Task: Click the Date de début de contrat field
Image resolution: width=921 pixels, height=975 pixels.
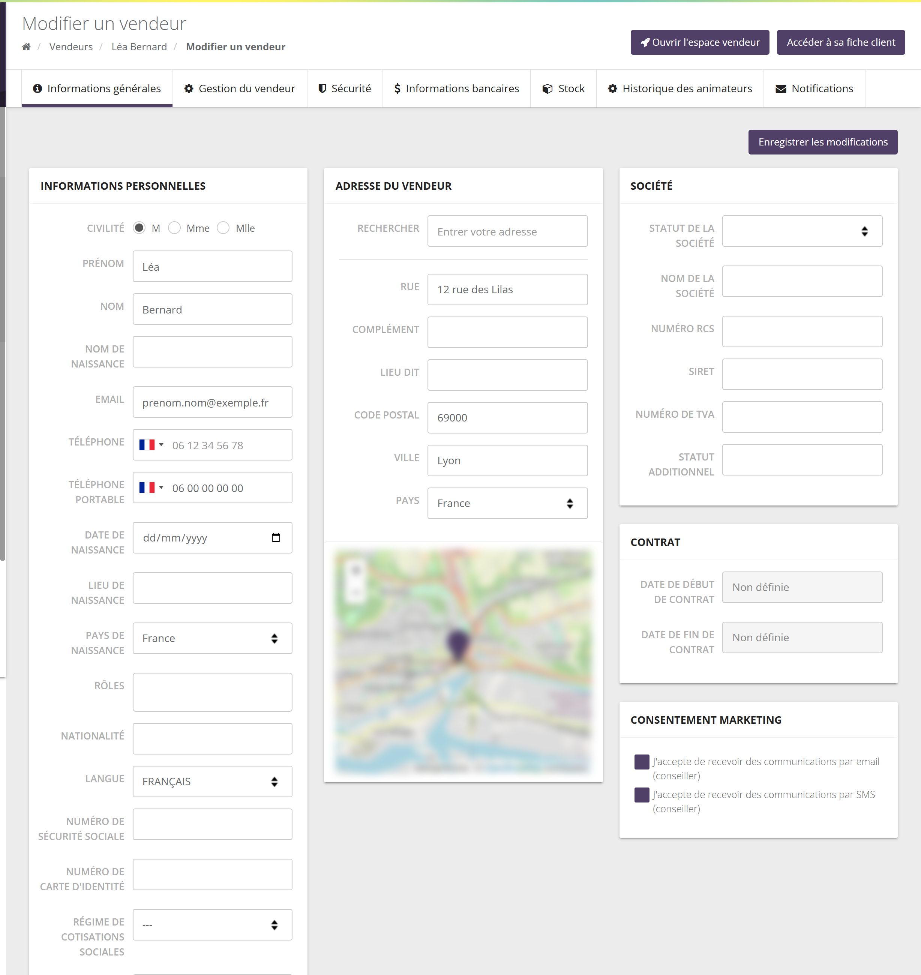Action: pos(802,586)
